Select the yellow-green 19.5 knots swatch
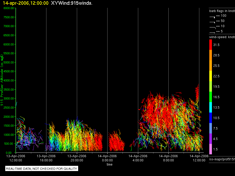 211,86
